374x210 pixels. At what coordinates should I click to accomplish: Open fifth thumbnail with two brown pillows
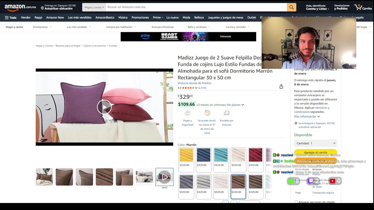pos(124,177)
